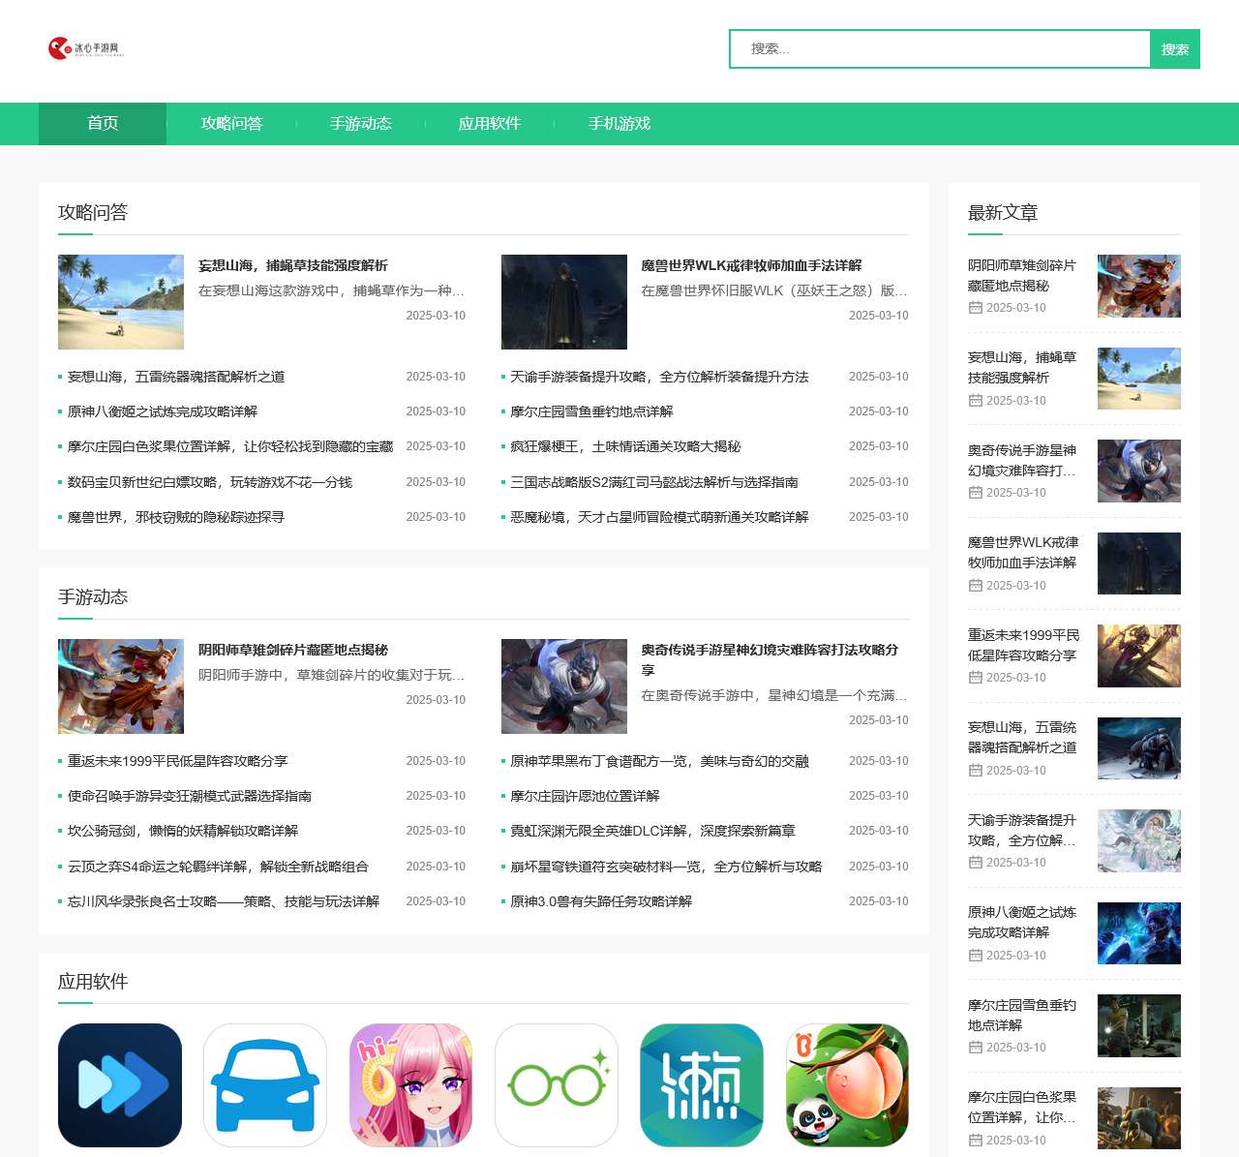
Task: Open the beach thumbnail for 妄想山海 article
Action: point(120,301)
